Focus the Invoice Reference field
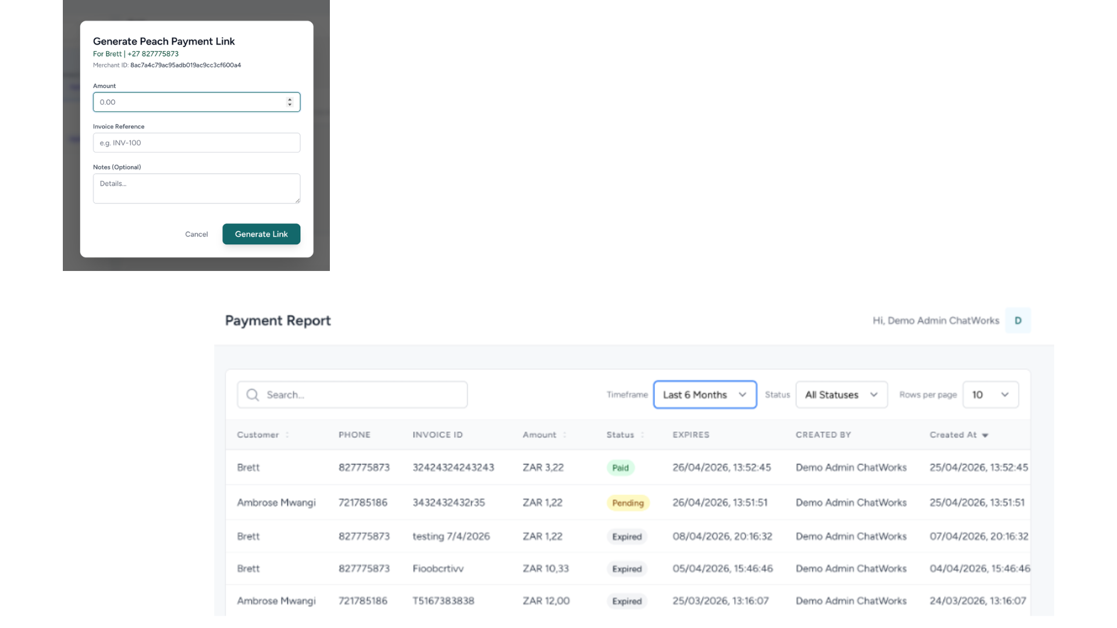This screenshot has height=628, width=1117. point(197,142)
